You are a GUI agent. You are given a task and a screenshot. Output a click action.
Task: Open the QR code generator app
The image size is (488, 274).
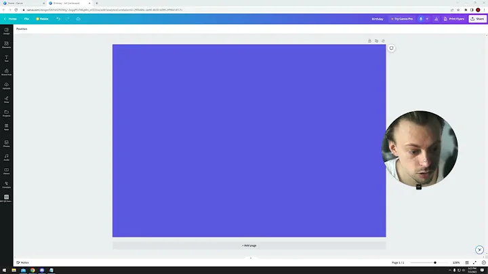(x=6, y=198)
